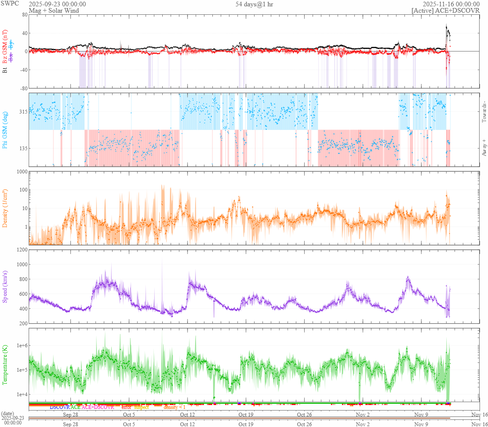The image size is (488, 427).
Task: Toggle the struck-through Bx series label
Action: click(x=11, y=57)
